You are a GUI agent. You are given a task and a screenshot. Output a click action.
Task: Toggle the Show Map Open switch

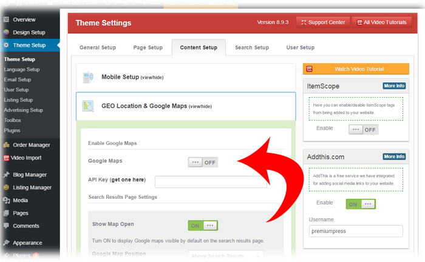(x=202, y=225)
